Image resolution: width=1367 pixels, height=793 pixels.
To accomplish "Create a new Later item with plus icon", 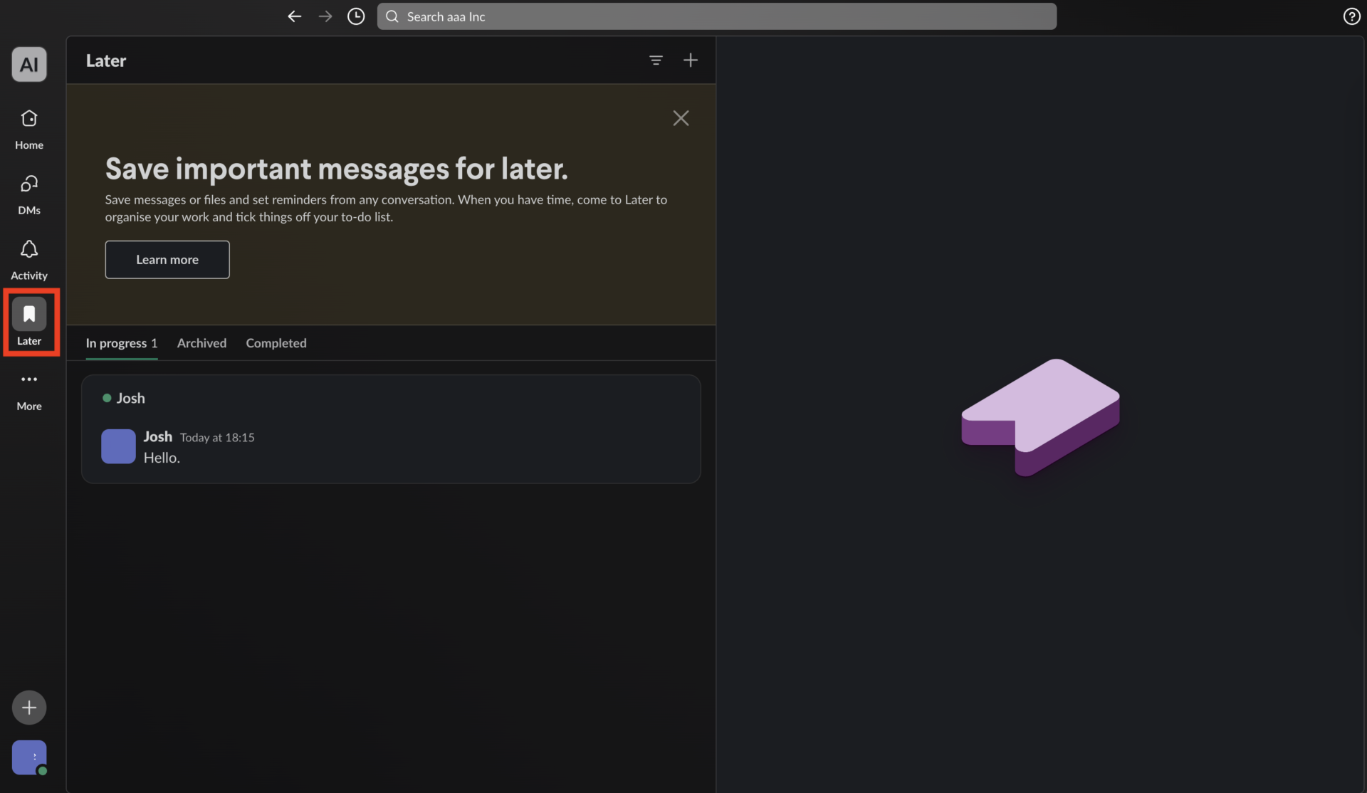I will click(691, 60).
